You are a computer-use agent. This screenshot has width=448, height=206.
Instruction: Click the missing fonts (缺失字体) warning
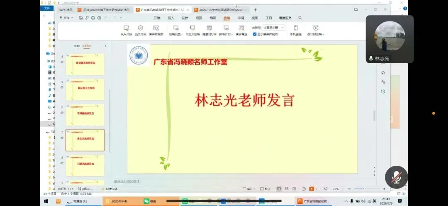pos(110,189)
